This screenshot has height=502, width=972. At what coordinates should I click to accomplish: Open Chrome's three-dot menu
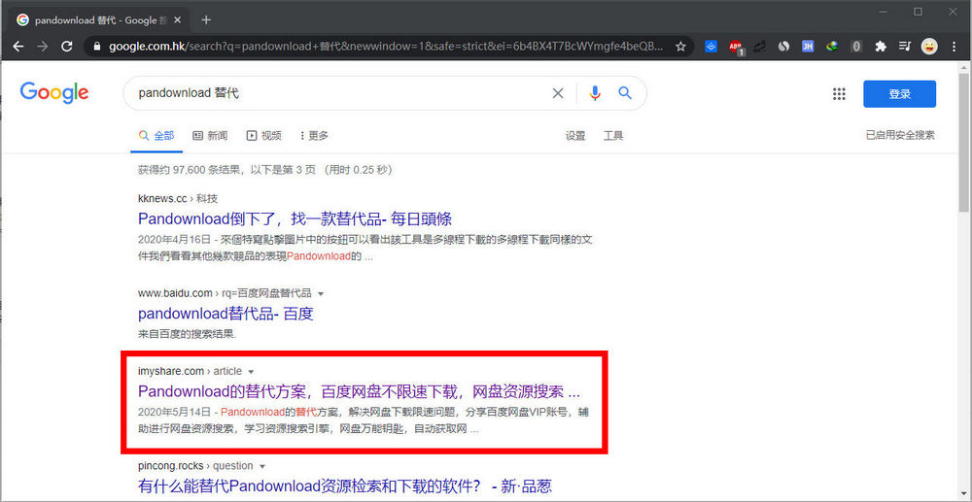pos(954,47)
